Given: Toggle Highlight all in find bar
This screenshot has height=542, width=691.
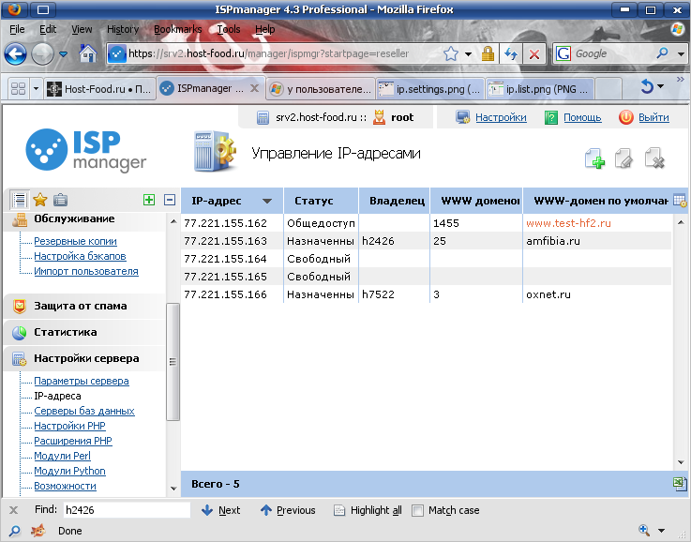Looking at the screenshot, I should [x=368, y=510].
